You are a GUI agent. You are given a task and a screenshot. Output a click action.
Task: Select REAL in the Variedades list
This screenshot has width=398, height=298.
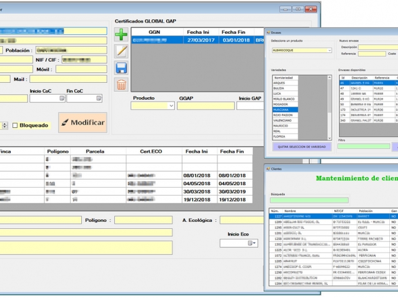tap(286, 131)
